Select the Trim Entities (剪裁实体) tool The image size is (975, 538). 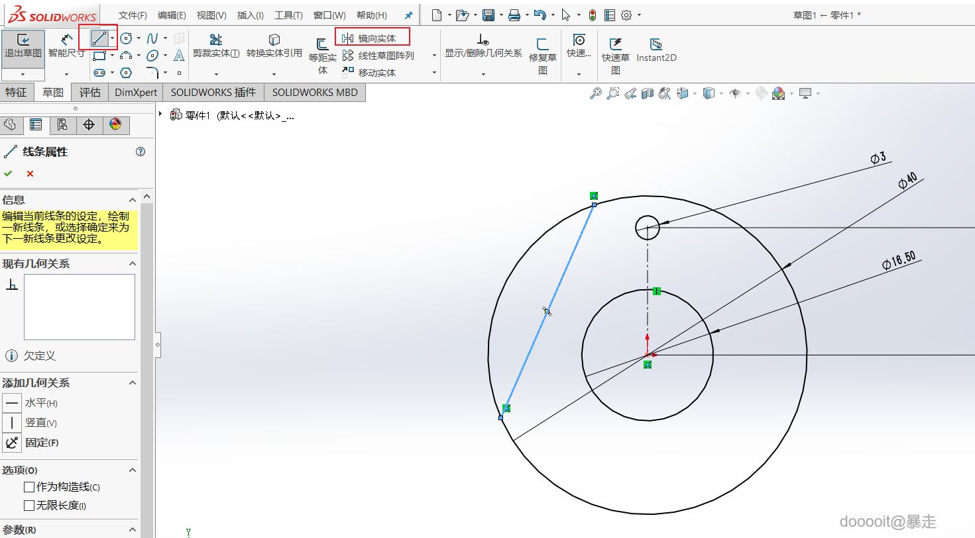215,46
